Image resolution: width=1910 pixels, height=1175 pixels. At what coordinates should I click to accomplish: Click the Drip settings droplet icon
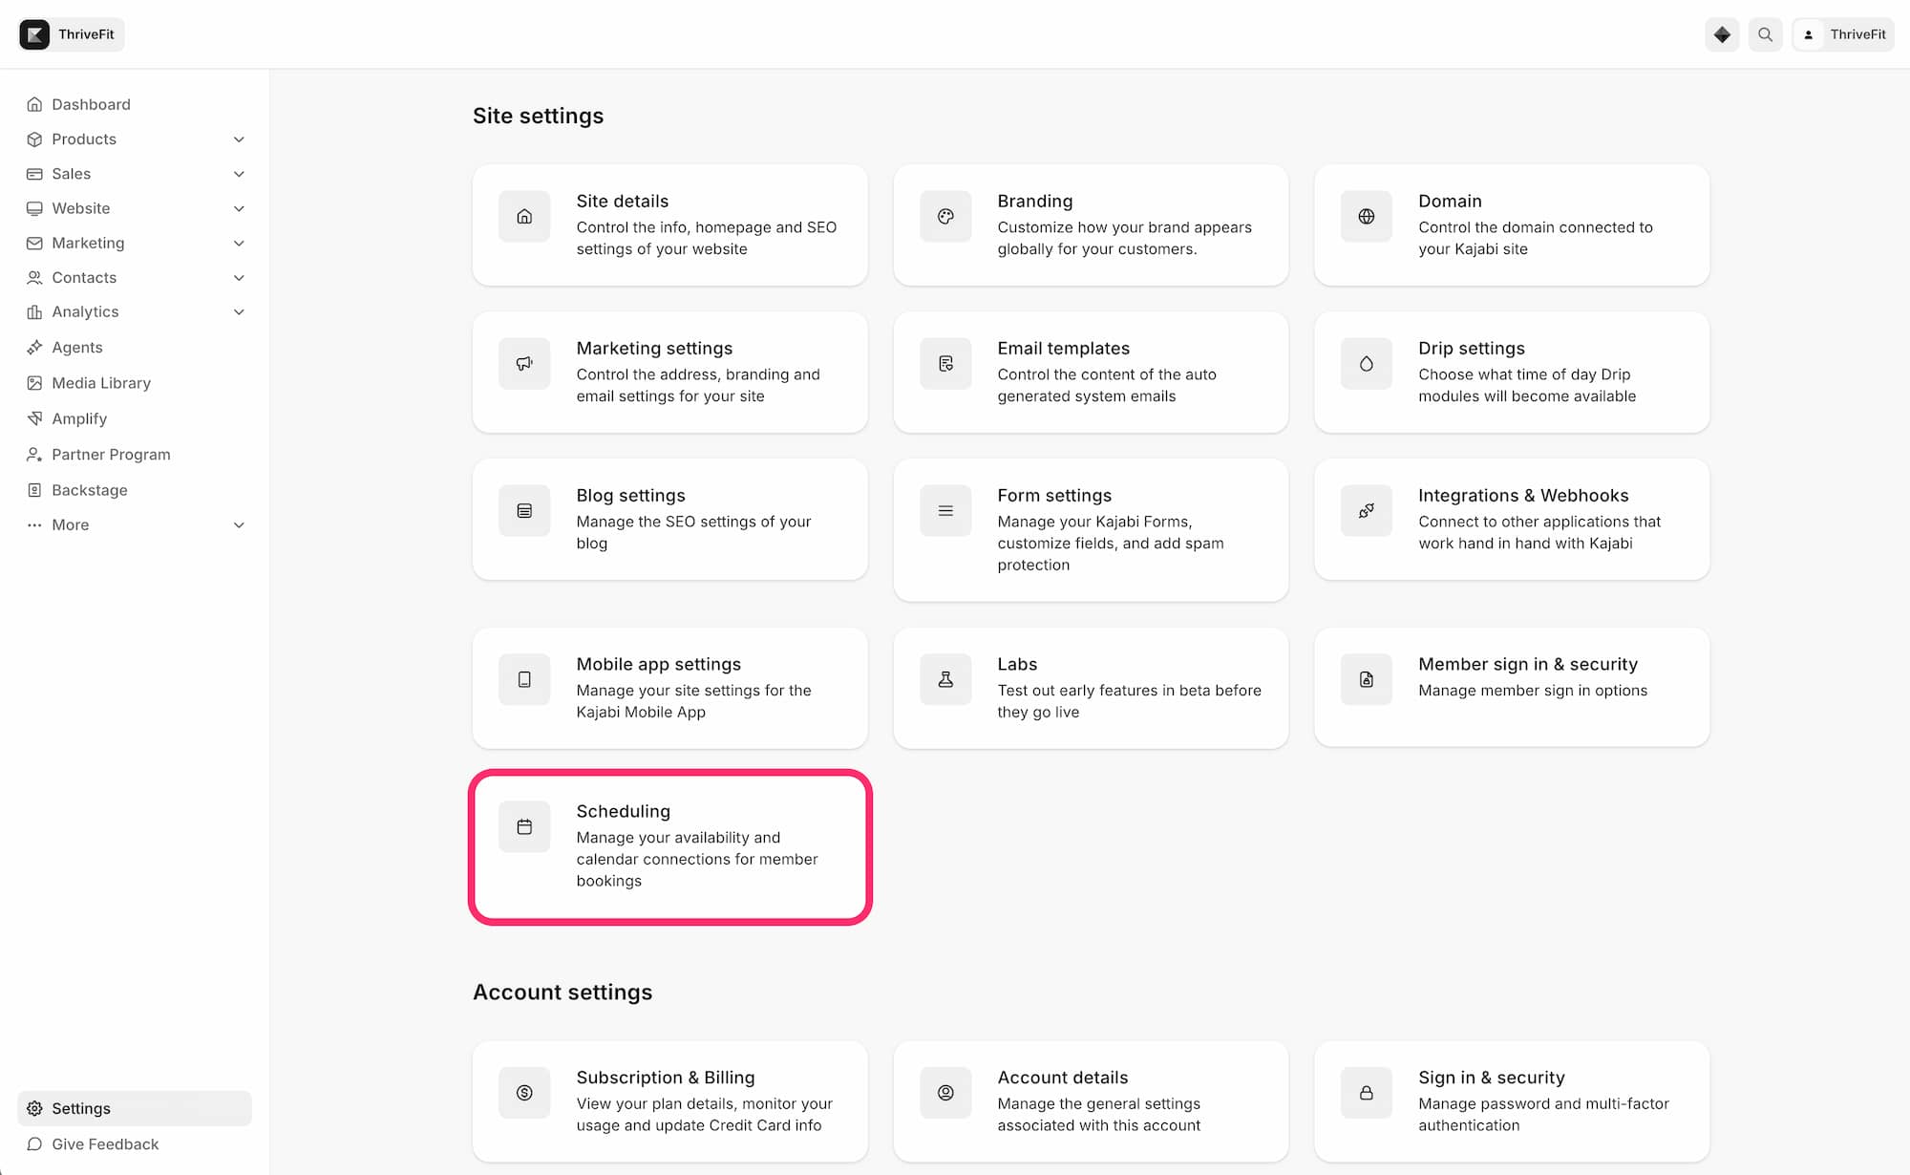click(1367, 364)
